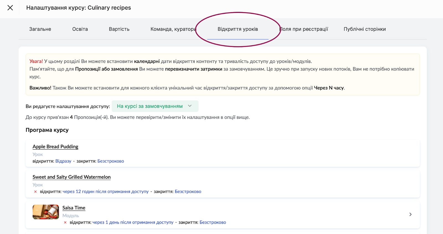Open Sweet and Salty Grilled Watermelon link

click(x=71, y=177)
